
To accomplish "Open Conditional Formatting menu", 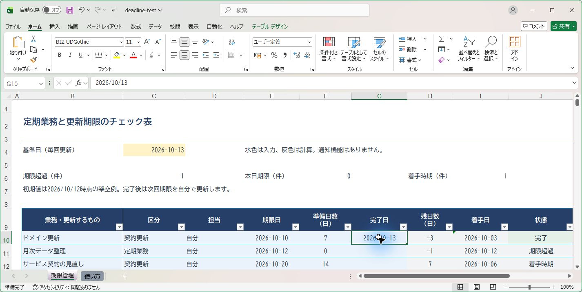I will (x=329, y=49).
